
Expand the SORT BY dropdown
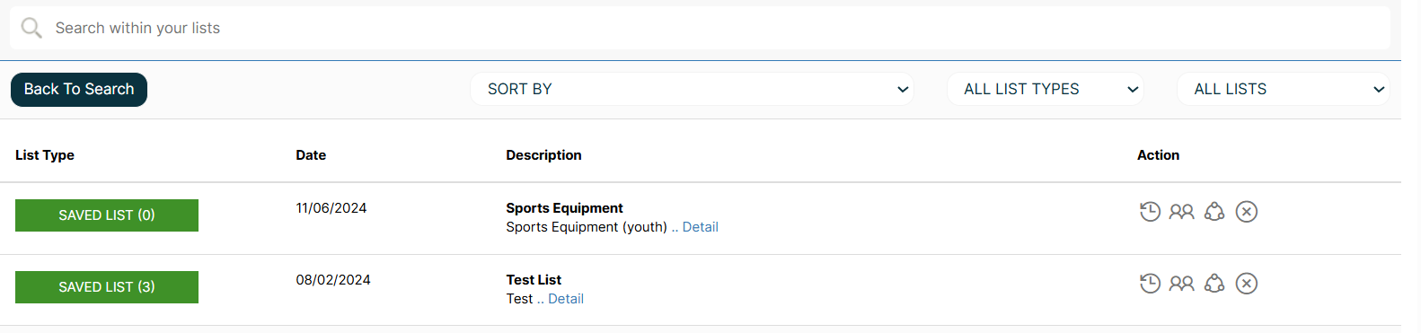693,89
